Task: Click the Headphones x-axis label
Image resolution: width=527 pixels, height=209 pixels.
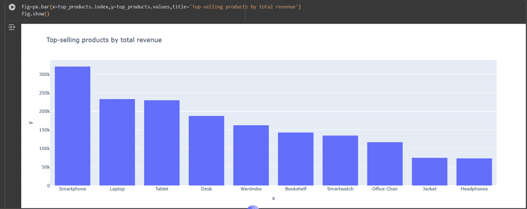Action: tap(474, 189)
